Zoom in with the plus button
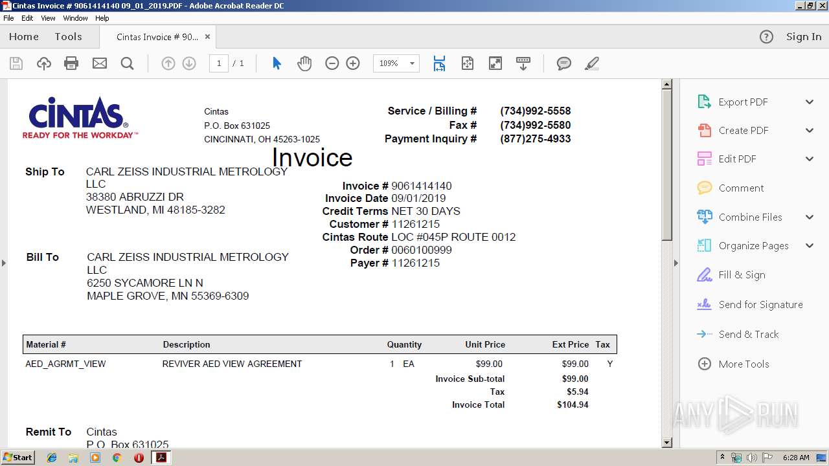Viewport: 829px width, 466px height. pyautogui.click(x=353, y=63)
